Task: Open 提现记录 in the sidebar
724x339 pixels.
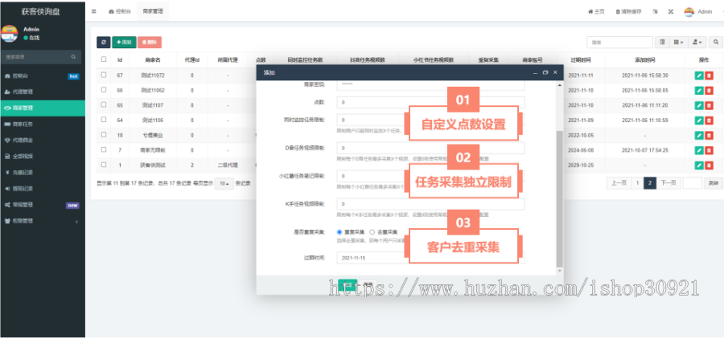Action: click(x=43, y=189)
